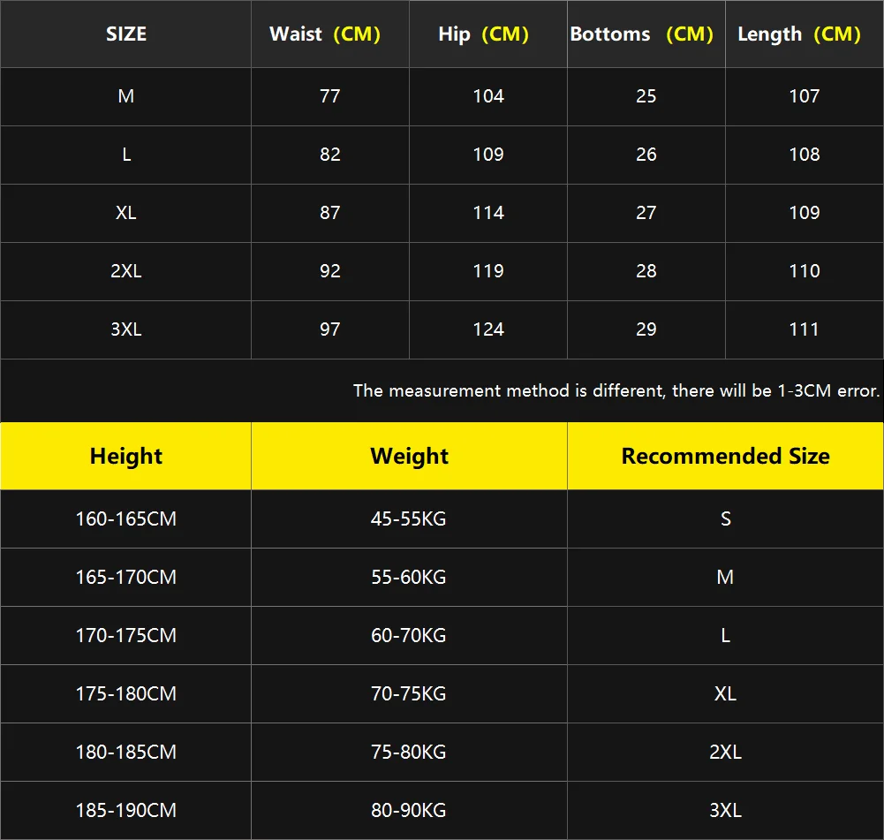884x840 pixels.
Task: Select recommended size M
Action: click(726, 578)
